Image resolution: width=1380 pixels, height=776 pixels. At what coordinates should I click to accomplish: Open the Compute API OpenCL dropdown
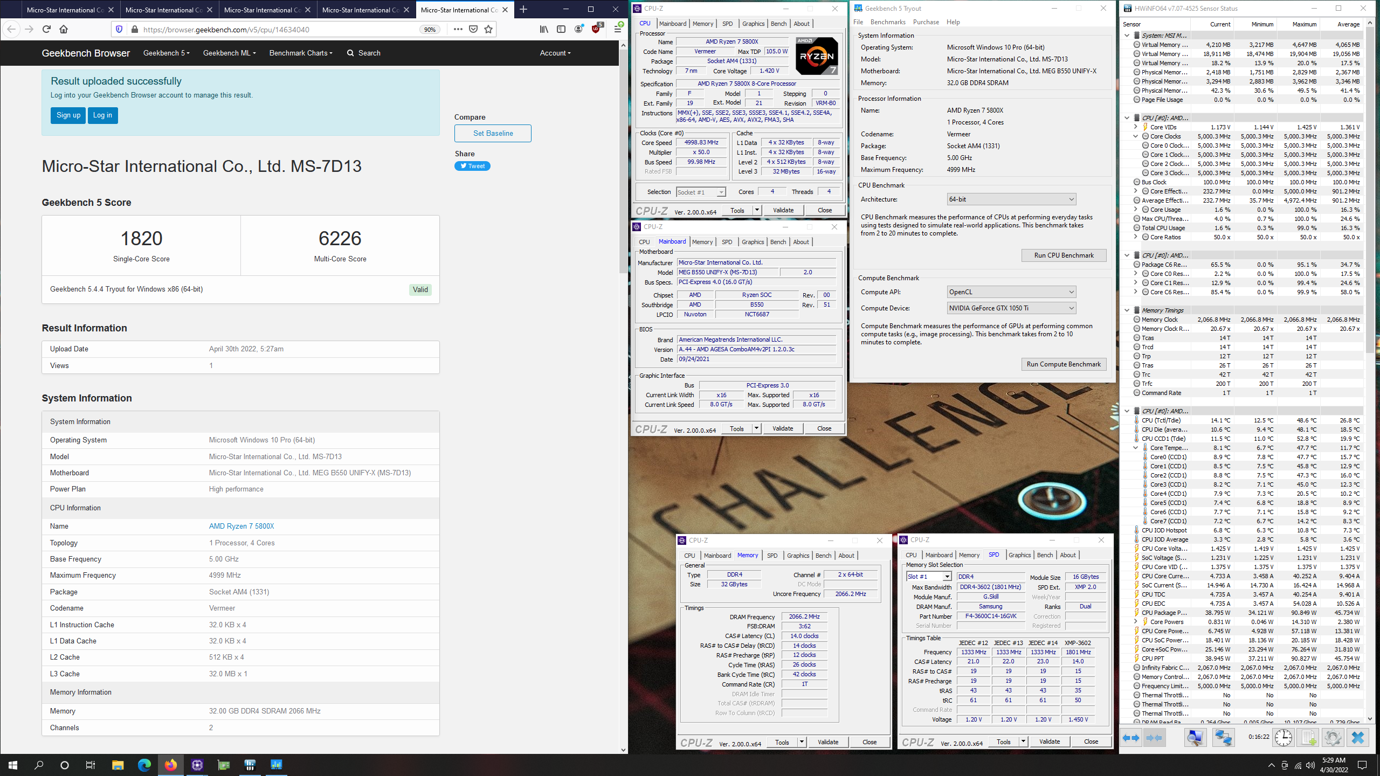(1011, 292)
